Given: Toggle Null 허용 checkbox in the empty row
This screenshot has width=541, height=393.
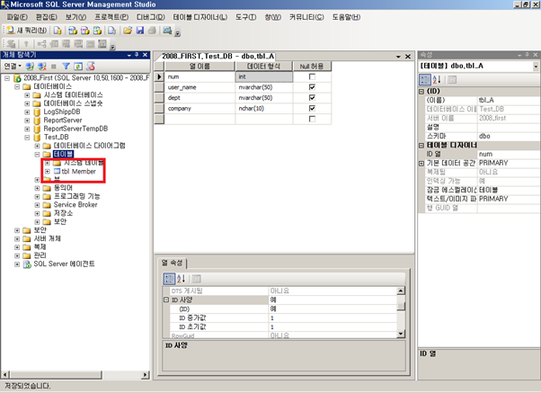Looking at the screenshot, I should tap(312, 119).
